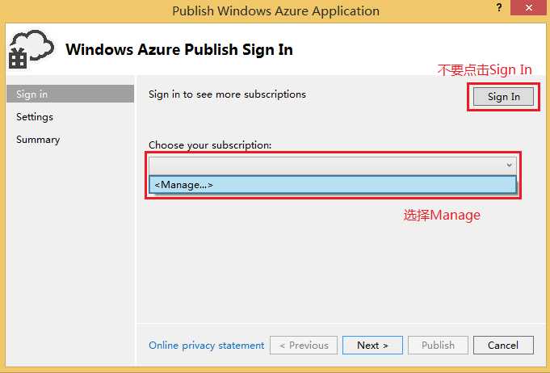Image resolution: width=550 pixels, height=373 pixels.
Task: Click the Previous button
Action: point(304,346)
